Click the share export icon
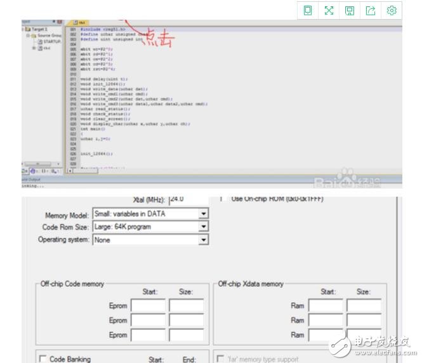Screen dimensions: 422x363 click(371, 10)
